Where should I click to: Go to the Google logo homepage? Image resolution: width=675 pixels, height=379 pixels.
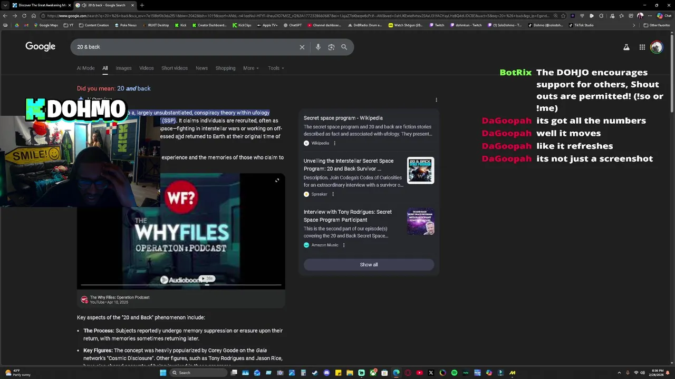pos(41,46)
